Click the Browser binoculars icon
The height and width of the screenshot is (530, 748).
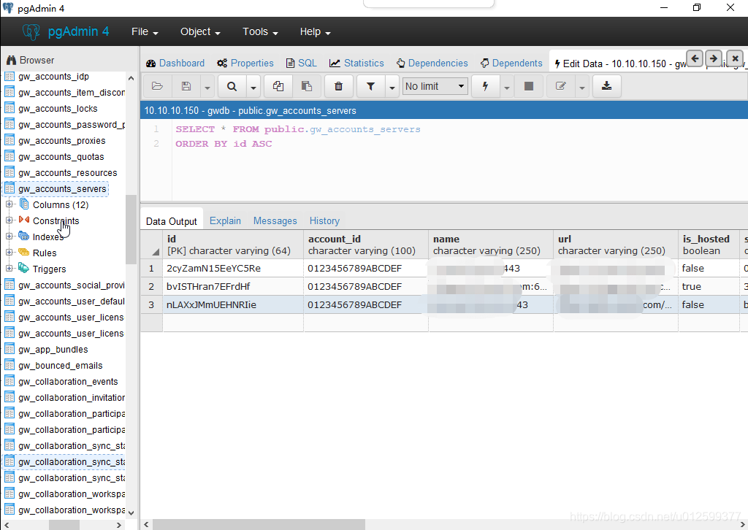coord(11,60)
